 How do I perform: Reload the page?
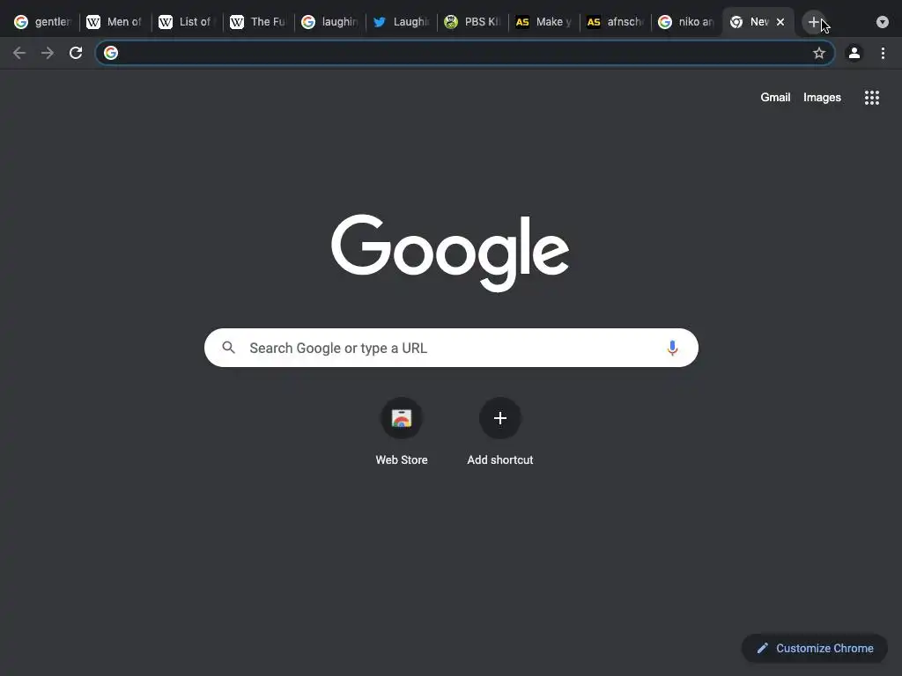pos(76,53)
